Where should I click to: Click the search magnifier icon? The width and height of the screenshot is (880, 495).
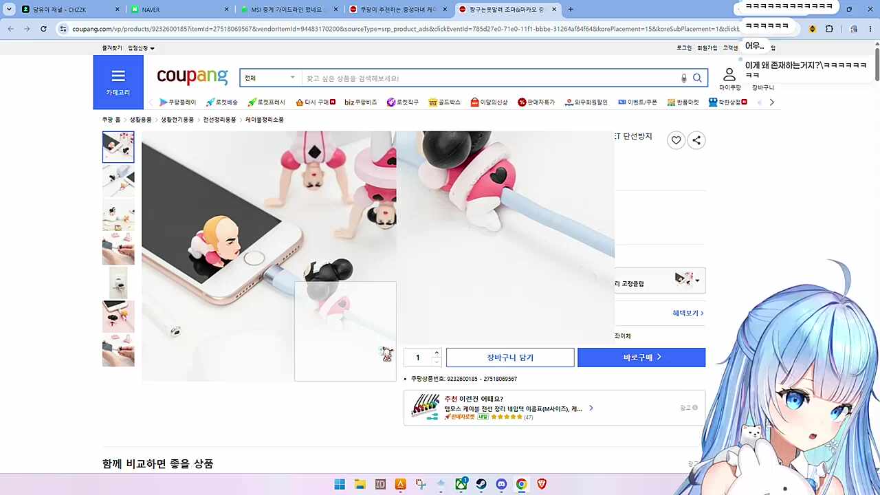click(x=697, y=78)
